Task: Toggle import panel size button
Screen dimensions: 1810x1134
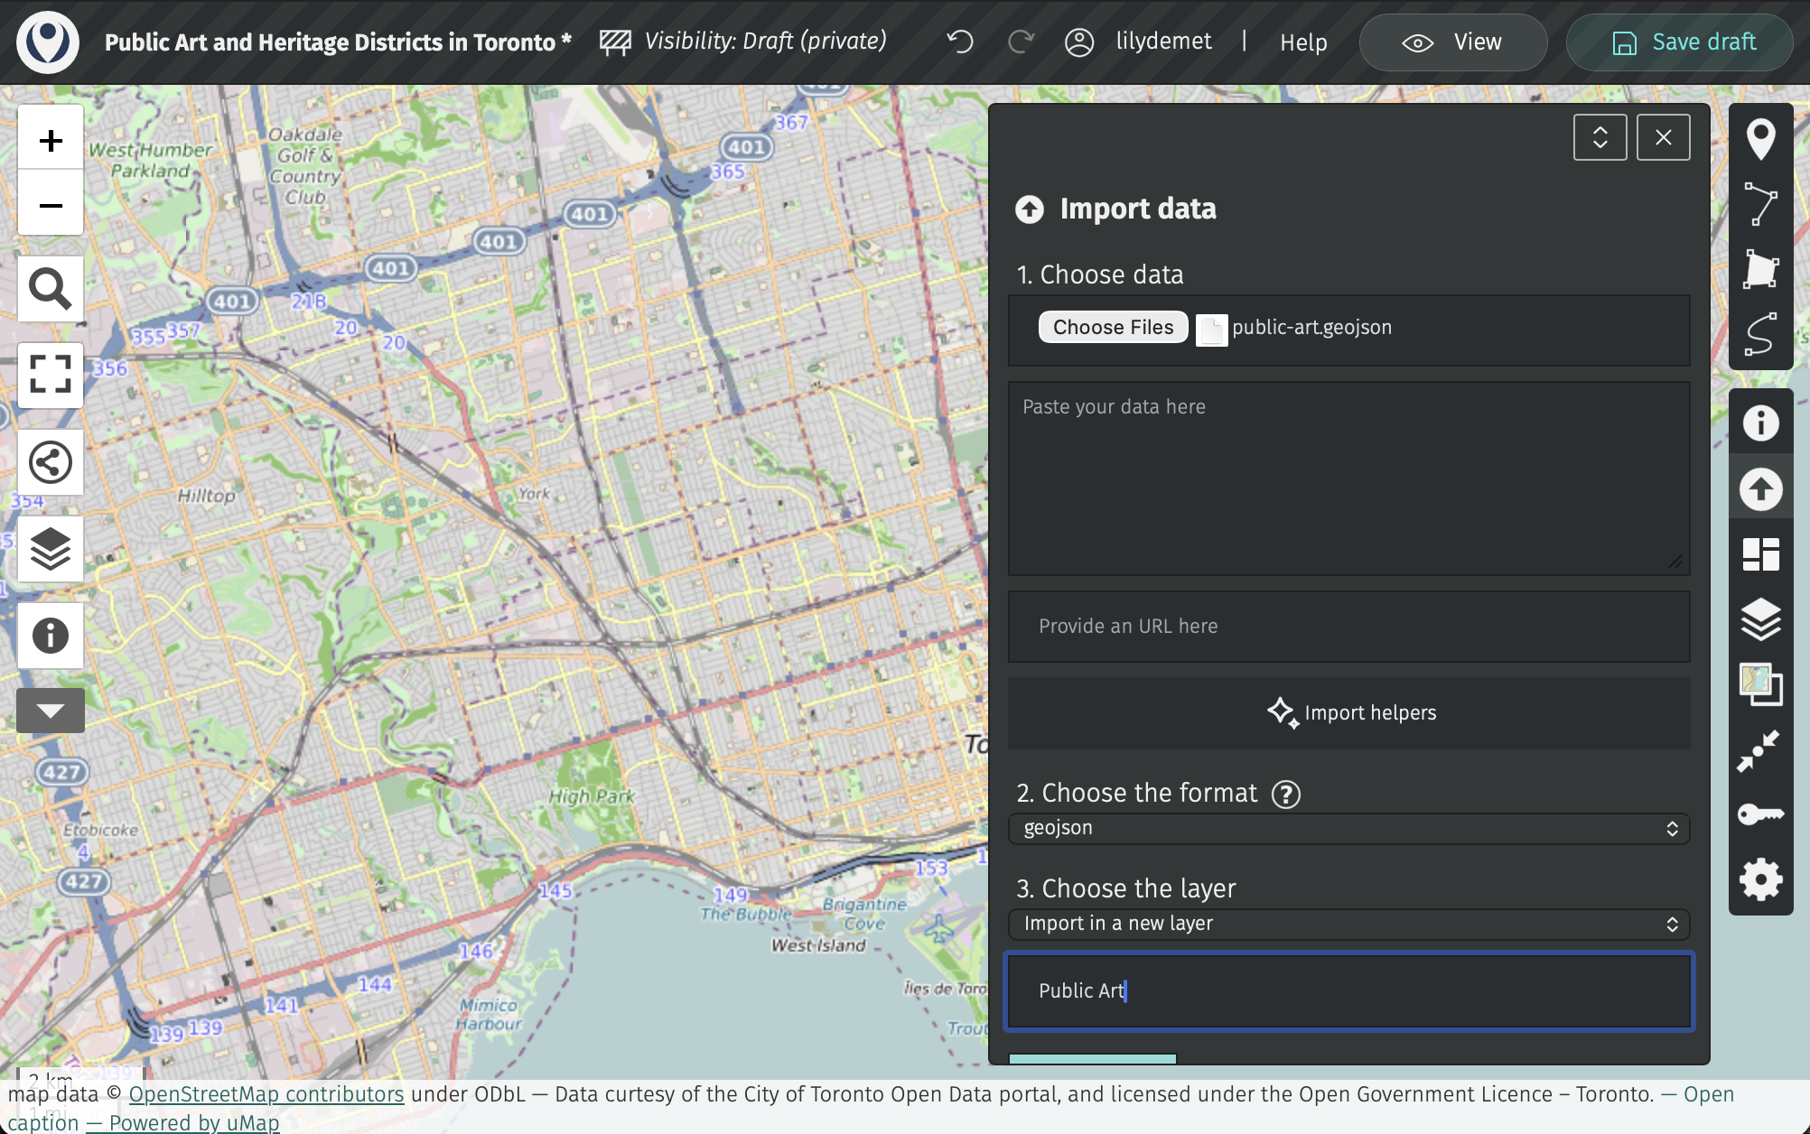Action: coord(1600,137)
